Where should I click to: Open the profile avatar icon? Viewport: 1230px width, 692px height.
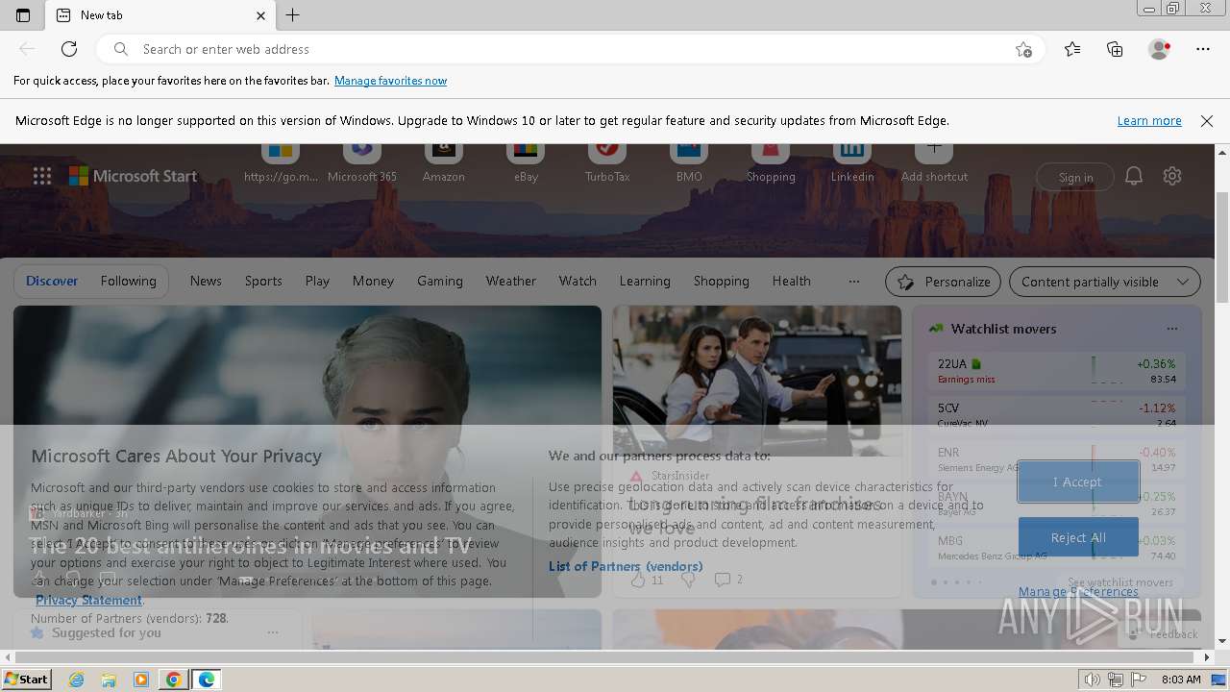tap(1160, 49)
